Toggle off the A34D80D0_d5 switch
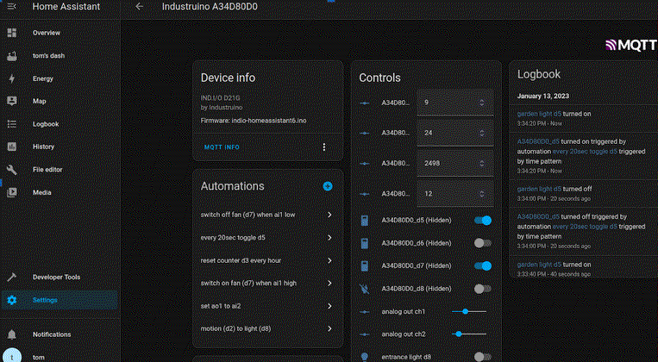The width and height of the screenshot is (658, 362). pos(483,221)
